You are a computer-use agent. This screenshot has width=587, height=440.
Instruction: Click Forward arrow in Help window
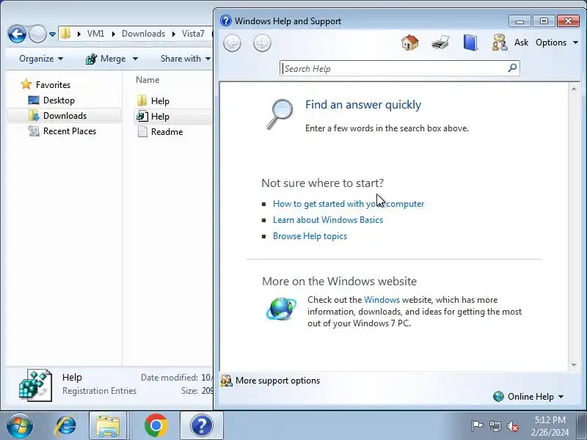point(262,43)
